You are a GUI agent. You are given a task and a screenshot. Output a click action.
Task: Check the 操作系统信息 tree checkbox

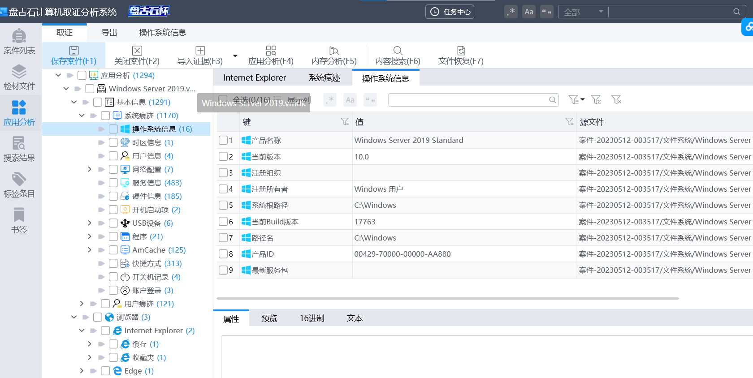click(113, 129)
